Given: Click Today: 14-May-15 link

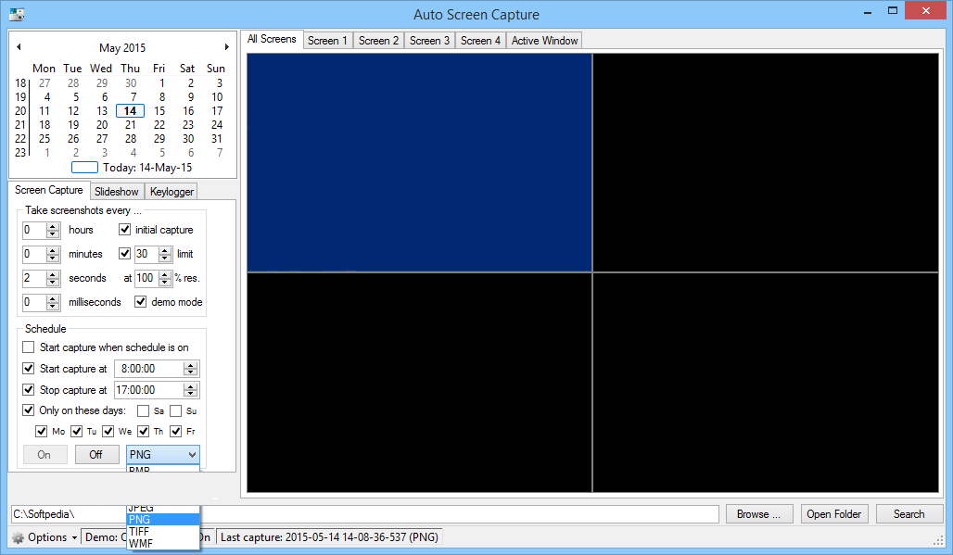Looking at the screenshot, I should coord(147,168).
